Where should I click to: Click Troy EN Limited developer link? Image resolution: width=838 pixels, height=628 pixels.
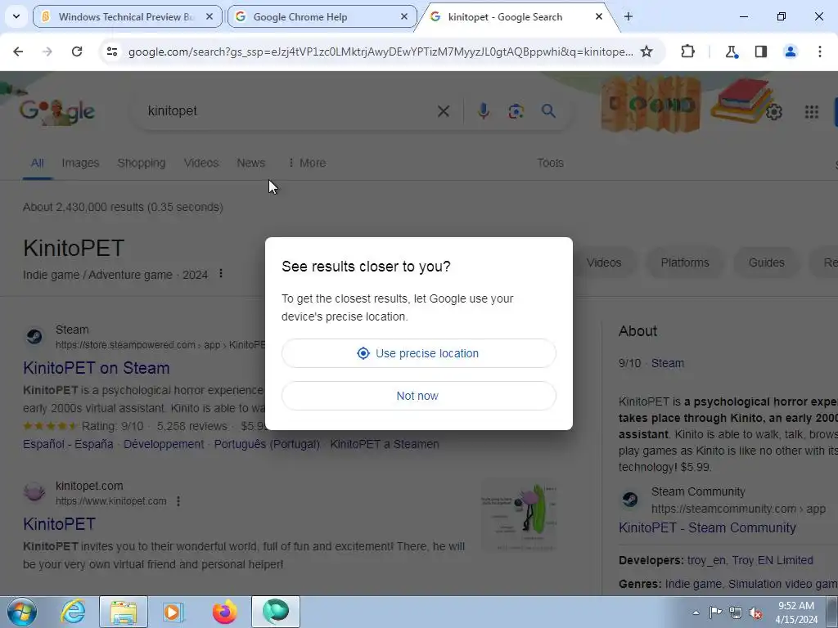point(773,560)
